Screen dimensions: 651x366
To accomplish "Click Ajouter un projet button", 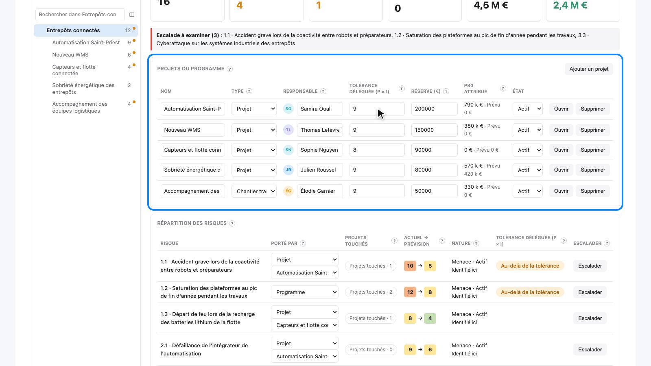I will [x=589, y=69].
